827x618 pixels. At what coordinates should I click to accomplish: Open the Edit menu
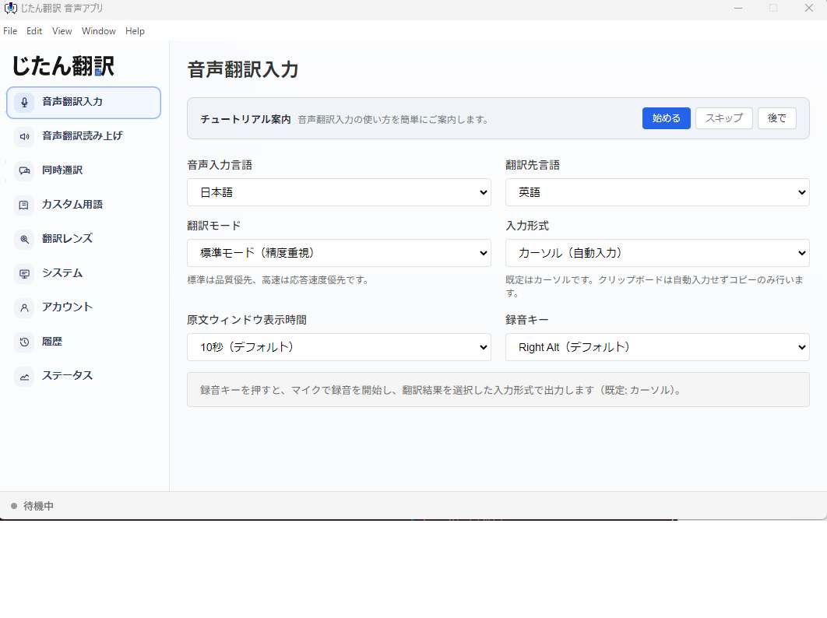click(x=34, y=31)
